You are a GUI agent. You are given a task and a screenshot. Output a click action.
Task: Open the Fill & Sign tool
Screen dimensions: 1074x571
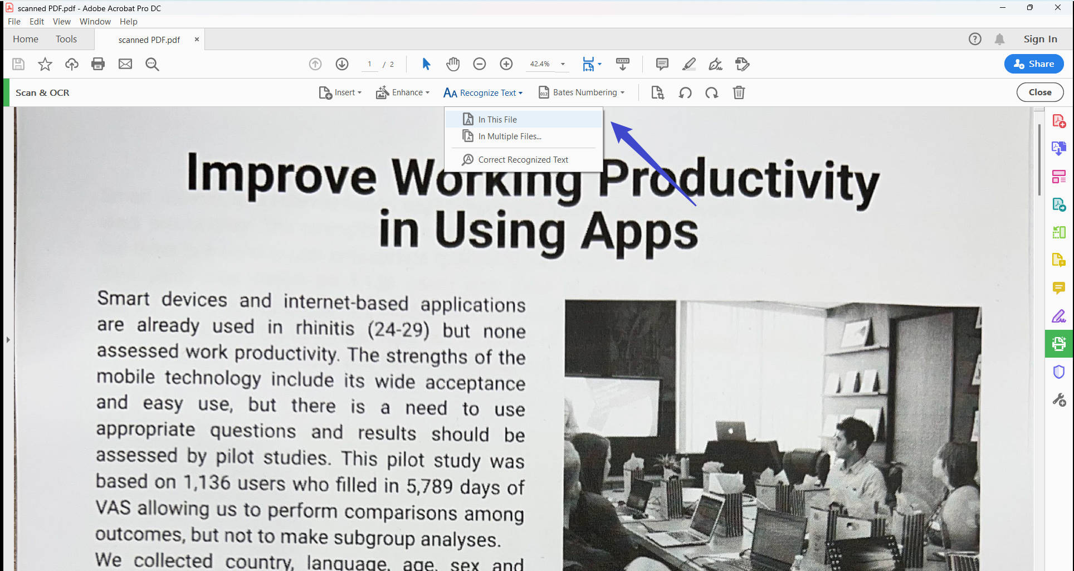1059,316
